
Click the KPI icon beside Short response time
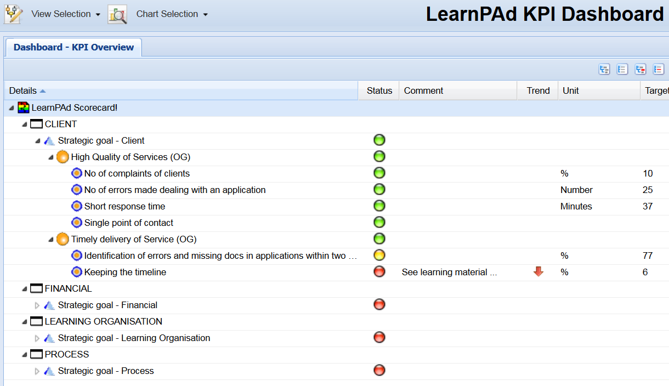[77, 206]
